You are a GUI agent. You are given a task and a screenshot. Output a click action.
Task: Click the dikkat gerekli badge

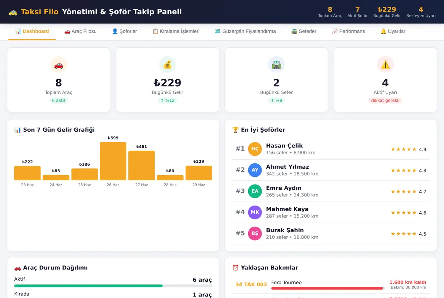tap(385, 101)
